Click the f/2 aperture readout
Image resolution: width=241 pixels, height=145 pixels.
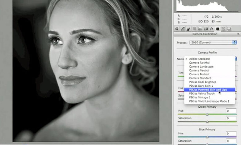click(x=206, y=17)
